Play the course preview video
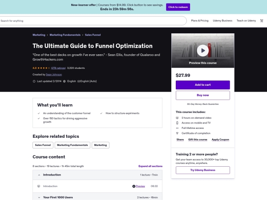This screenshot has width=267, height=200. 202,51
